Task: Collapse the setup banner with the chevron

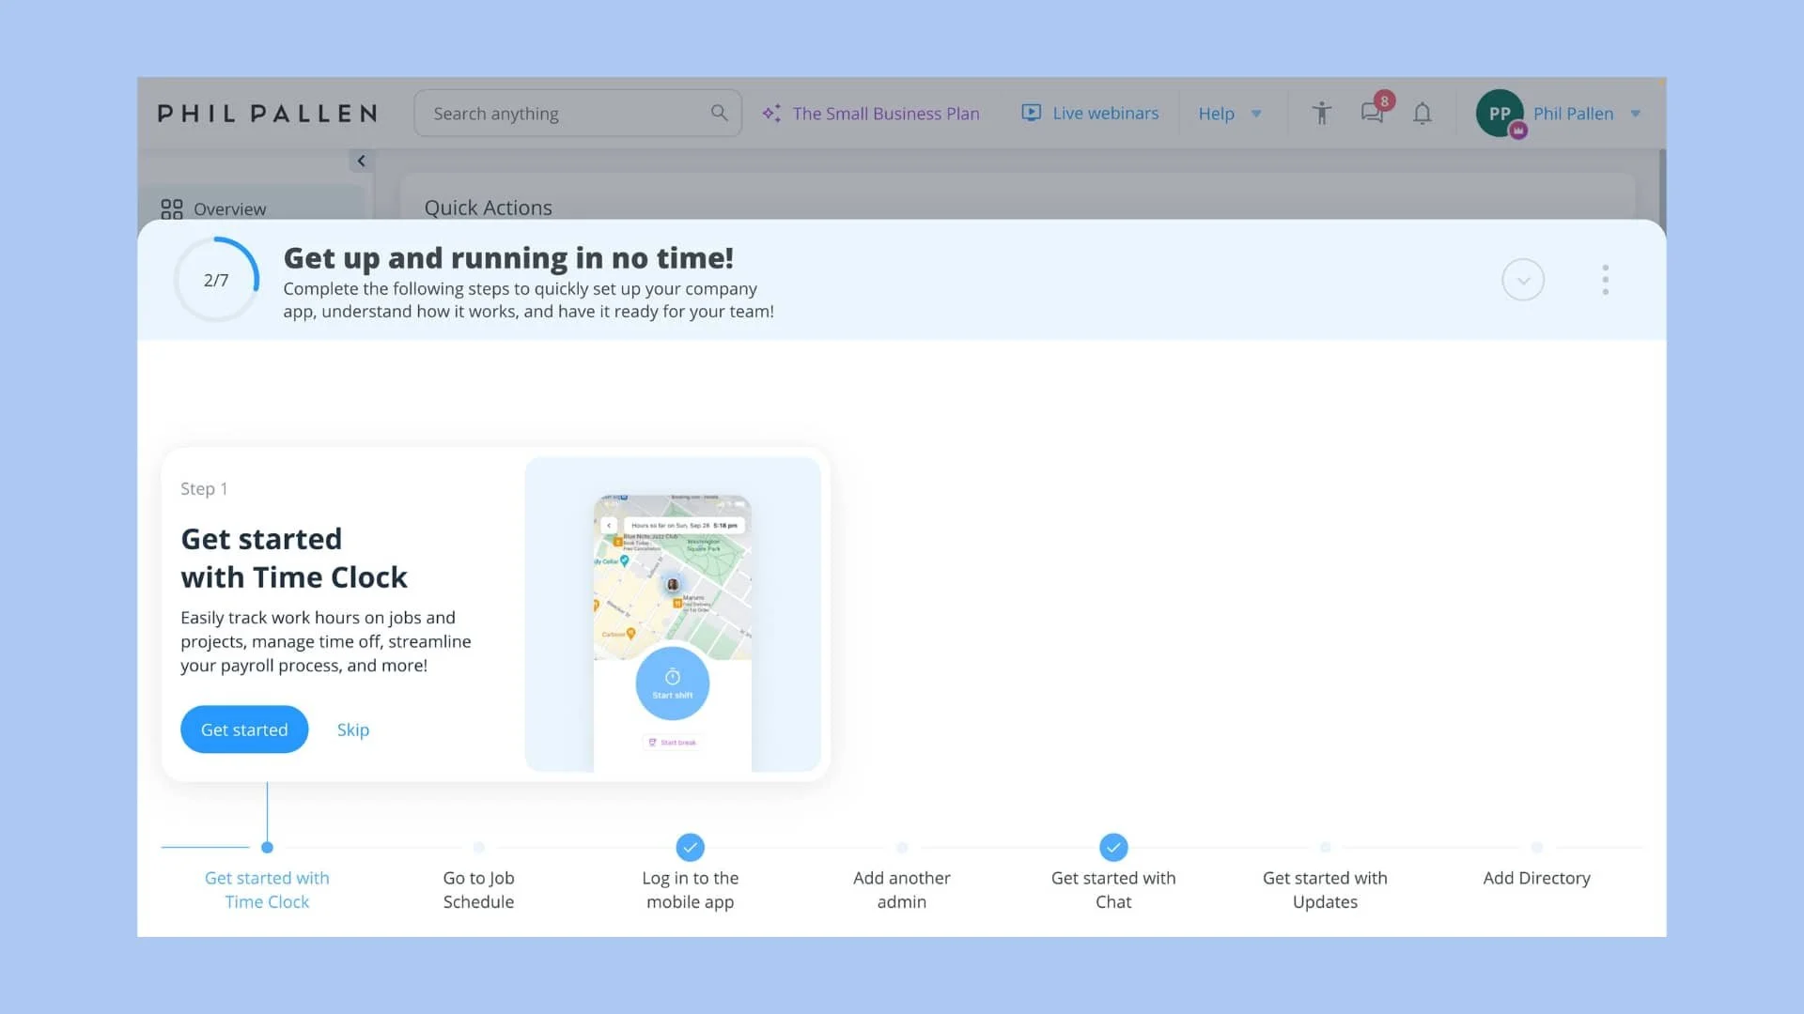Action: pos(1522,279)
